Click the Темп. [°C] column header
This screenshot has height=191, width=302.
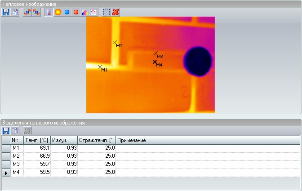37,140
